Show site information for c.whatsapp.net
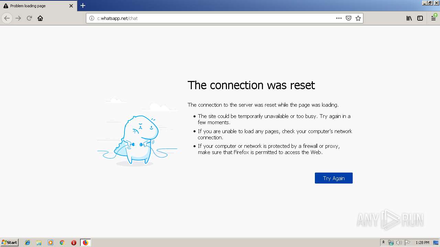Viewport: 440px width, 247px height. tap(92, 18)
